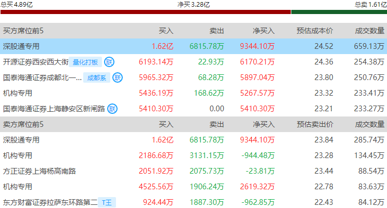Select 机构专用 row with 2186.68万 buy
Screen dimensions: 387x208
[x=193, y=155]
